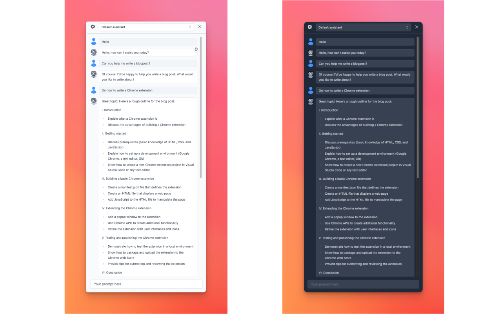Click 'Create a manifest.json file' bullet, dark window
Image resolution: width=502 pixels, height=314 pixels.
(x=362, y=188)
